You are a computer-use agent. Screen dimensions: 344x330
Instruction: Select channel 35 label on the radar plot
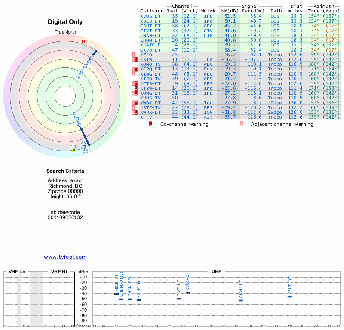tap(74, 113)
